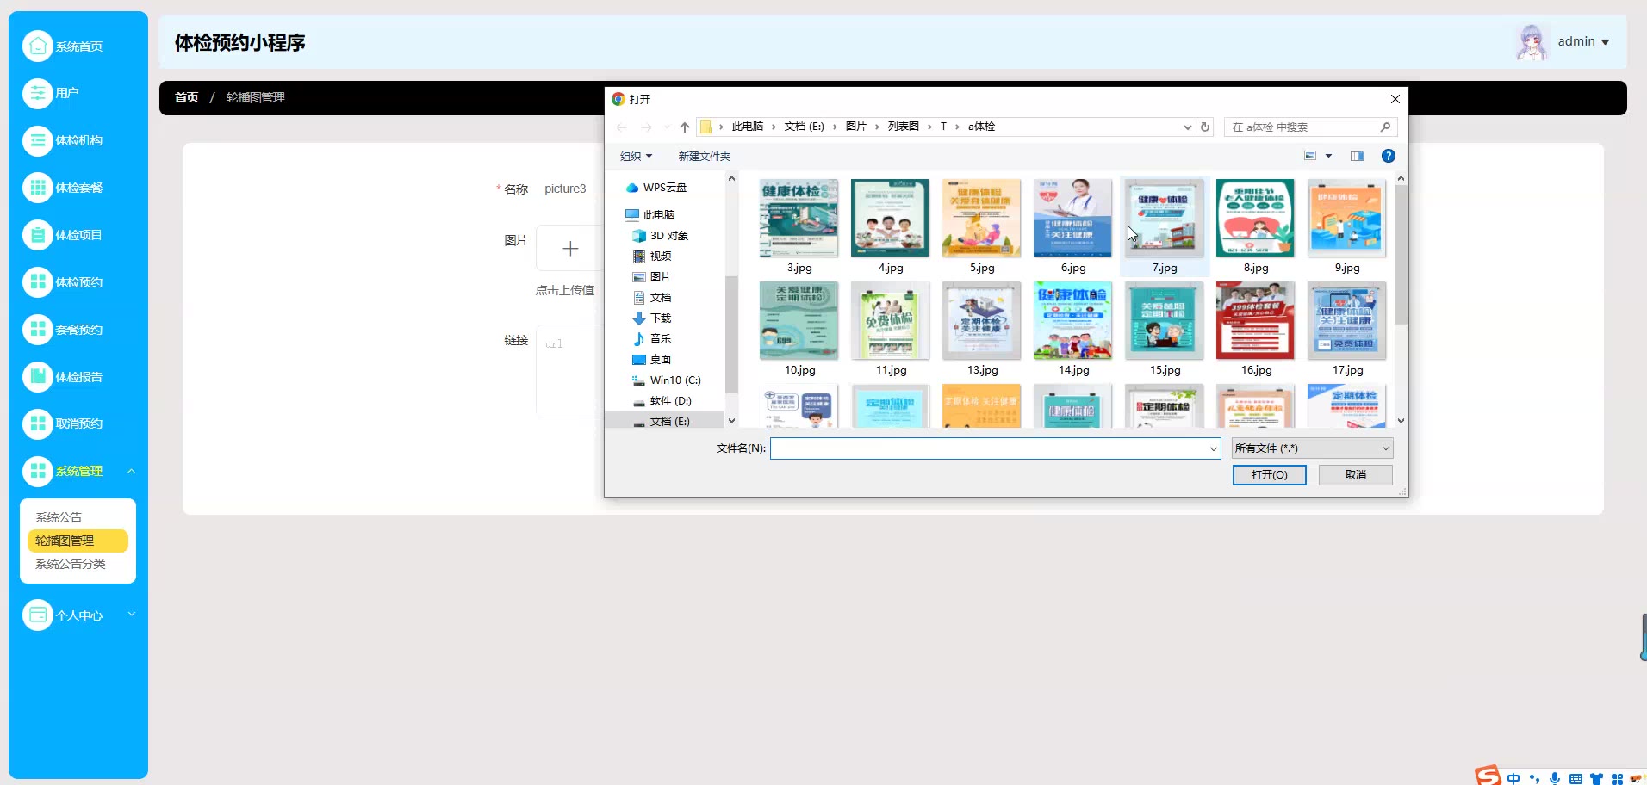Open 系统公告分类 submenu item
This screenshot has width=1647, height=785.
(x=71, y=564)
